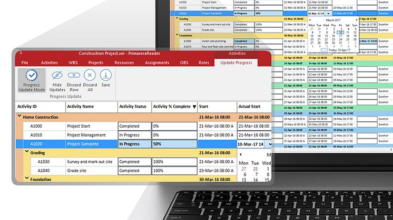Viewport: 393px width, 220px height.
Task: Save progress updates with Save icon
Action: [106, 75]
